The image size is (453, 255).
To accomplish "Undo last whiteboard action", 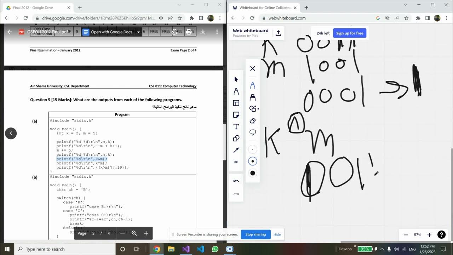I will pyautogui.click(x=236, y=181).
